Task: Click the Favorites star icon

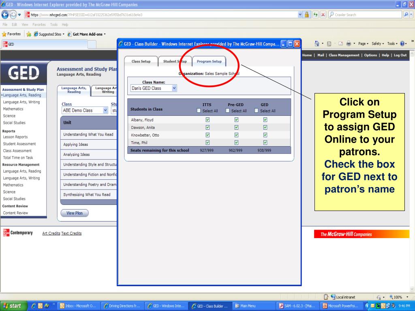Action: 4,34
